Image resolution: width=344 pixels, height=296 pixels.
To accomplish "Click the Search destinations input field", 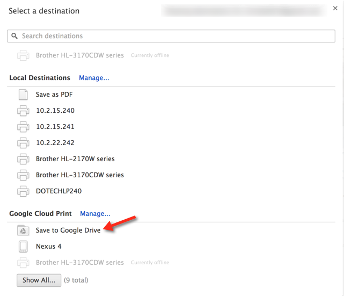I will (171, 36).
